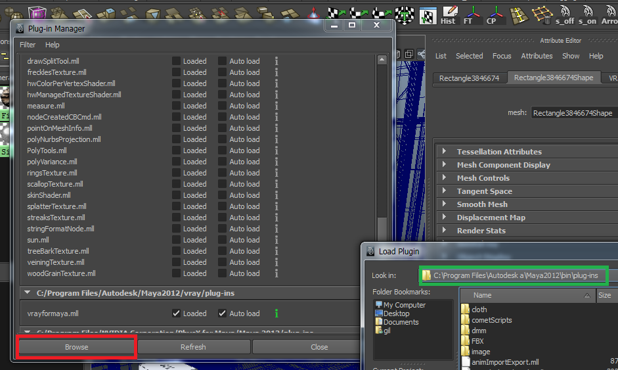Show info for sun.mll plugin
This screenshot has height=370, width=618.
[x=276, y=240]
